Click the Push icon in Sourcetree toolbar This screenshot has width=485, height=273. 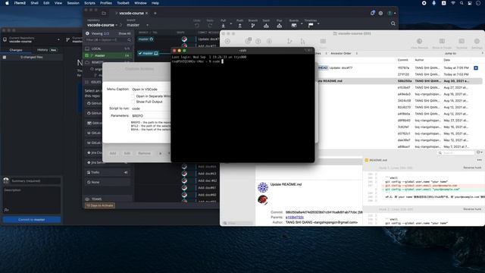258,41
